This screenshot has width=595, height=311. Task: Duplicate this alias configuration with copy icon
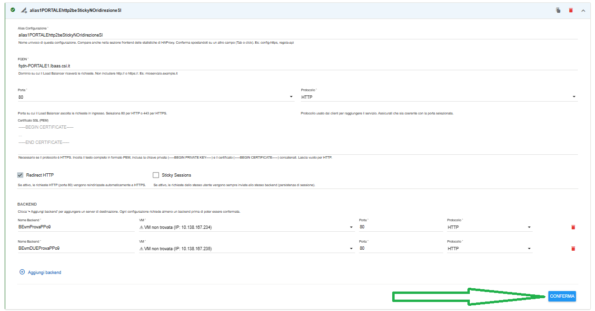pyautogui.click(x=558, y=10)
